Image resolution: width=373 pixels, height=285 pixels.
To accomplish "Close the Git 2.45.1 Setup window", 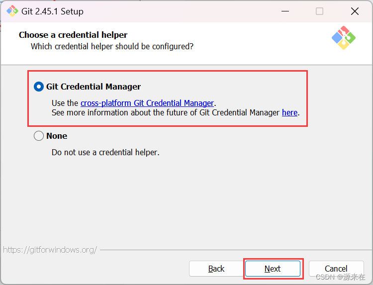I will click(355, 11).
